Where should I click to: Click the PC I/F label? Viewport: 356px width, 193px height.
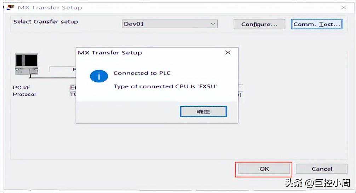pos(22,88)
